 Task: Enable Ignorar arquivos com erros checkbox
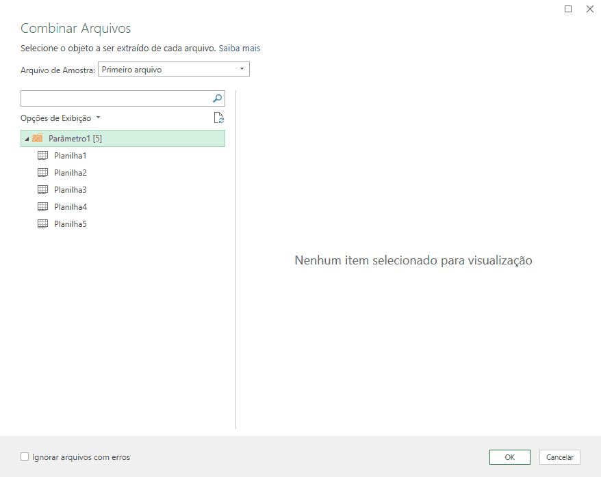click(x=25, y=456)
